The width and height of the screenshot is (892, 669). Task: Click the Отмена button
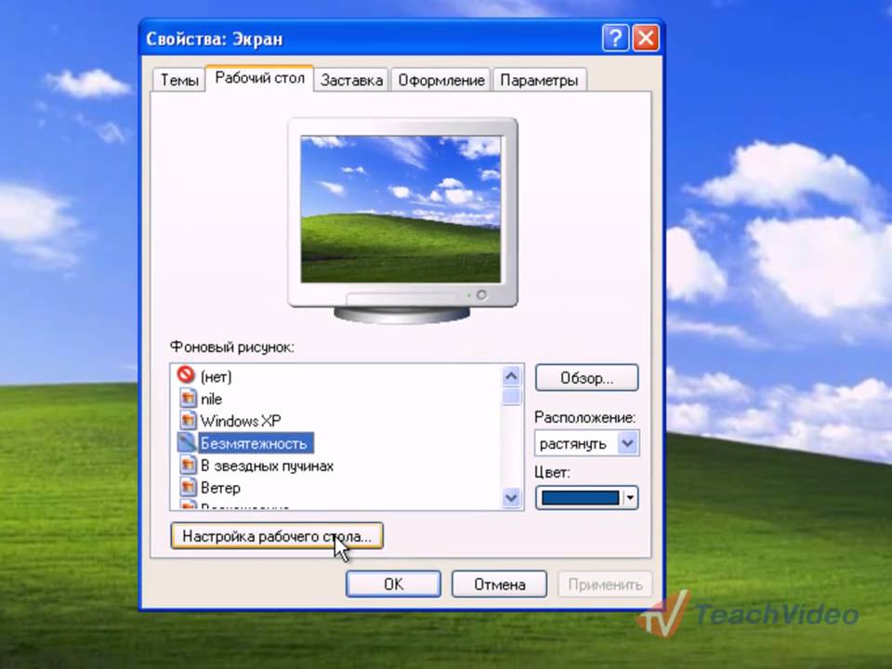(x=500, y=584)
